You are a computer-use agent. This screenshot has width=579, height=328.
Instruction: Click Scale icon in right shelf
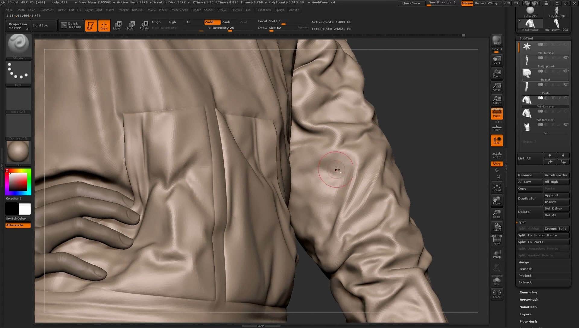coord(497,214)
